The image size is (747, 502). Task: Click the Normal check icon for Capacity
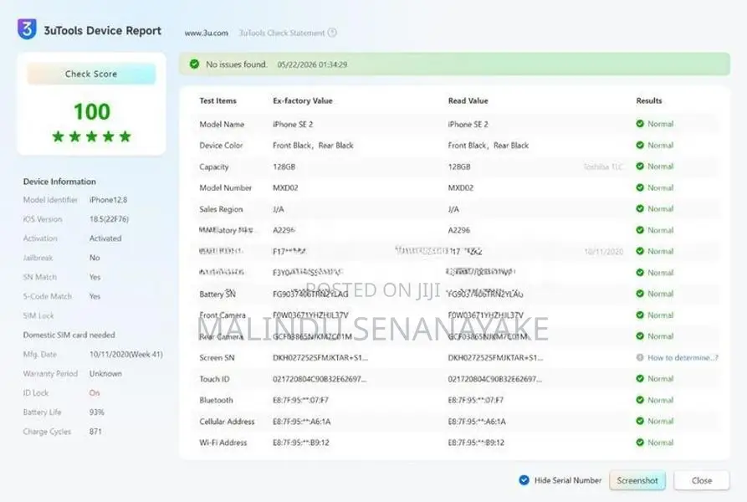(640, 166)
